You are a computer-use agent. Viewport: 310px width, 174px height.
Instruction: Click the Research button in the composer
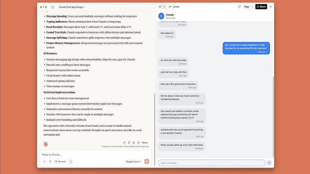tap(60, 162)
